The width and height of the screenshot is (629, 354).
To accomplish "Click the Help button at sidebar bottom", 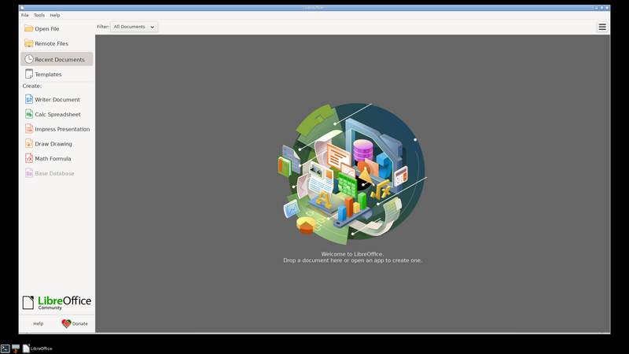I will [x=38, y=323].
